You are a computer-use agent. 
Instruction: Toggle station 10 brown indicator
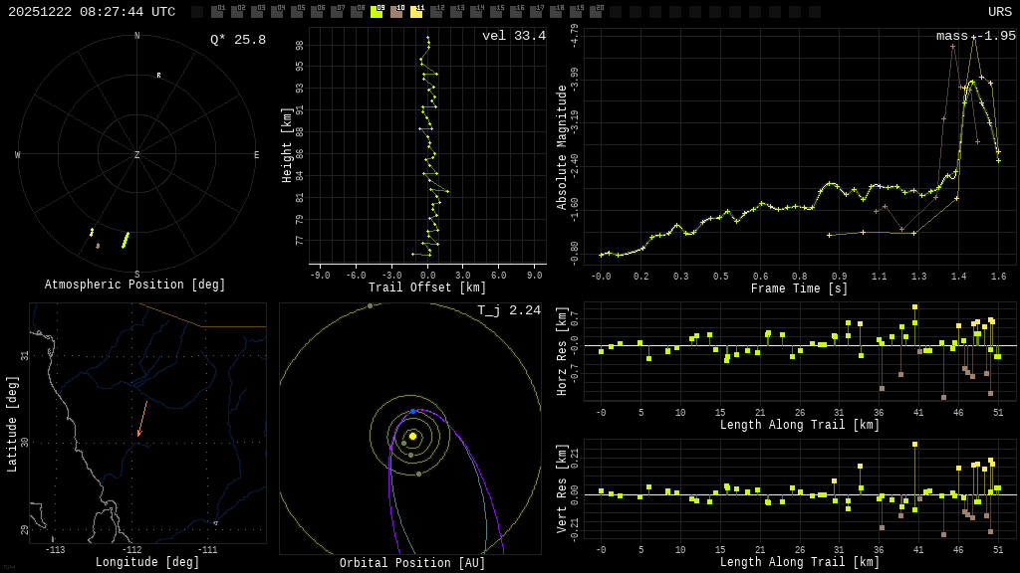(396, 12)
